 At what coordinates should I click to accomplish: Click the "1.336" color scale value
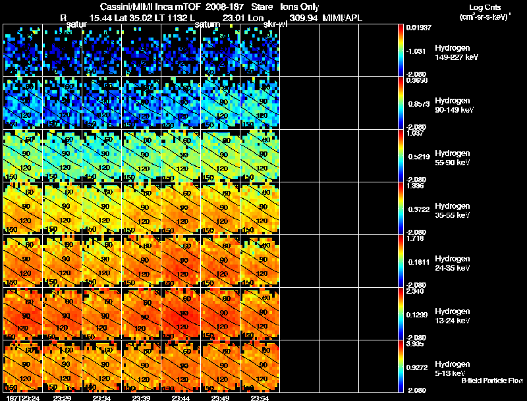[415, 186]
